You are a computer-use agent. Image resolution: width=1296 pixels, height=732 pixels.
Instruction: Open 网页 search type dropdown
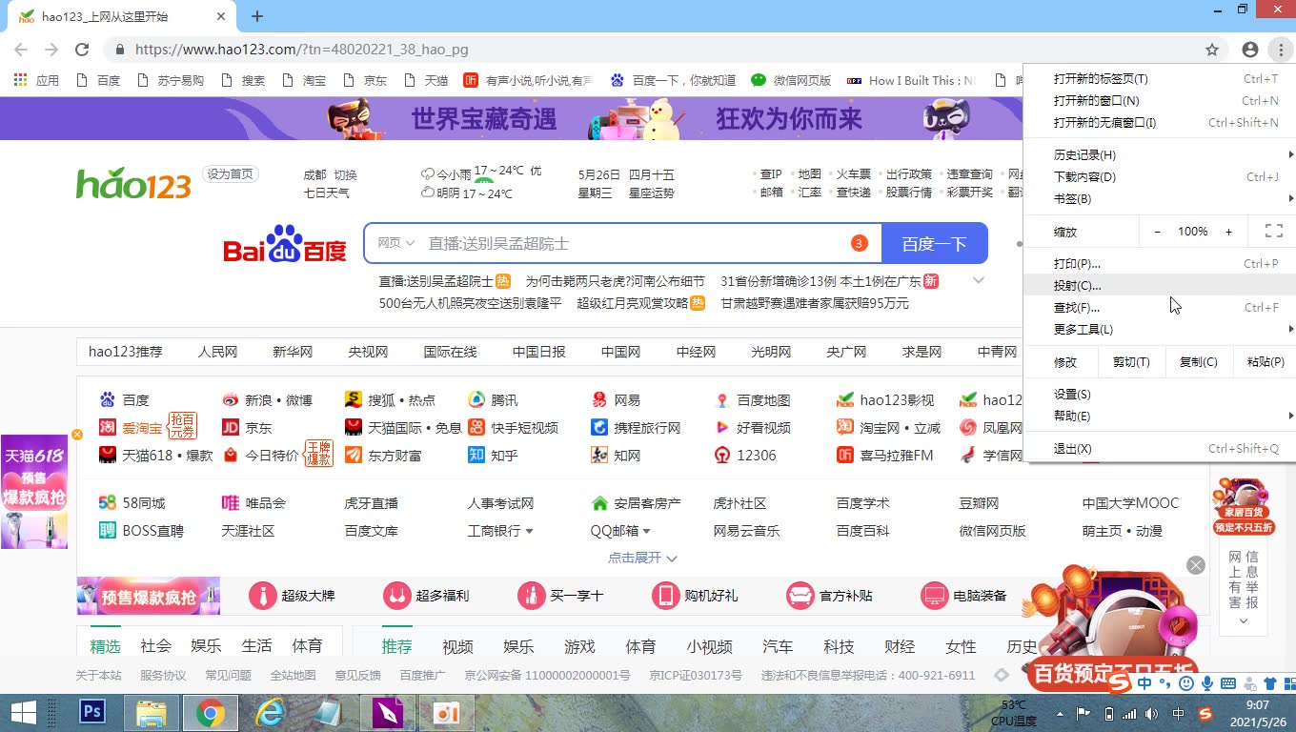tap(395, 243)
